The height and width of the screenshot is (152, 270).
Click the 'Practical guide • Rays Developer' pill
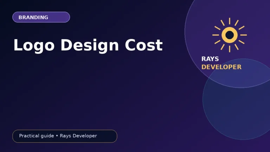point(65,136)
